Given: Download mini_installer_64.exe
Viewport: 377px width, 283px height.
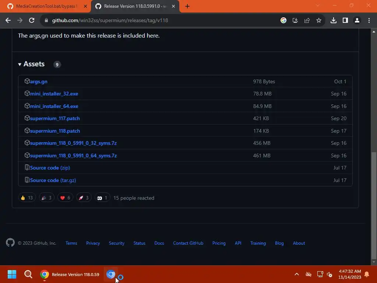Looking at the screenshot, I should coord(54,106).
